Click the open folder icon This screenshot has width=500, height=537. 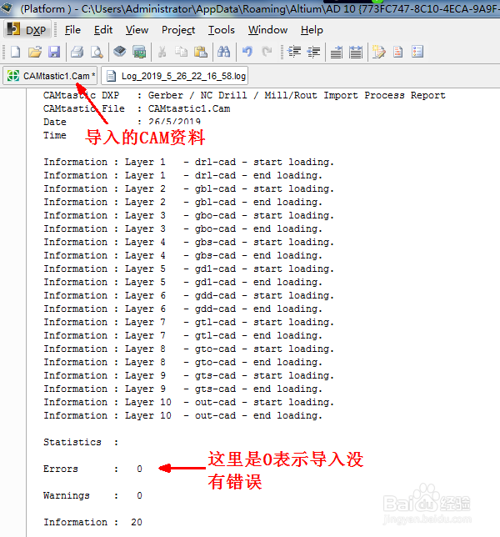pos(35,52)
